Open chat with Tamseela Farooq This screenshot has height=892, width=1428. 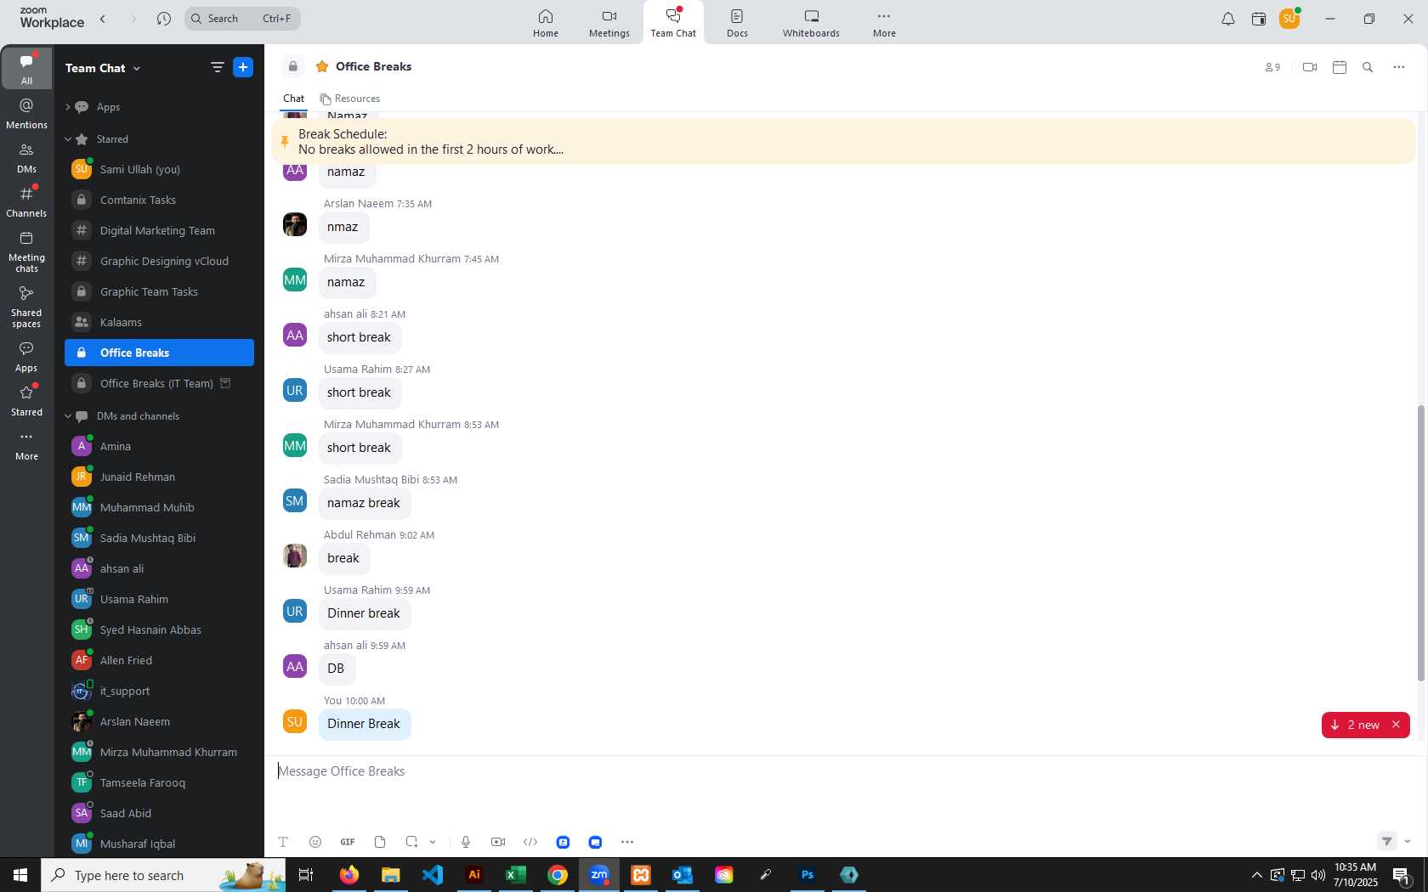point(159,782)
